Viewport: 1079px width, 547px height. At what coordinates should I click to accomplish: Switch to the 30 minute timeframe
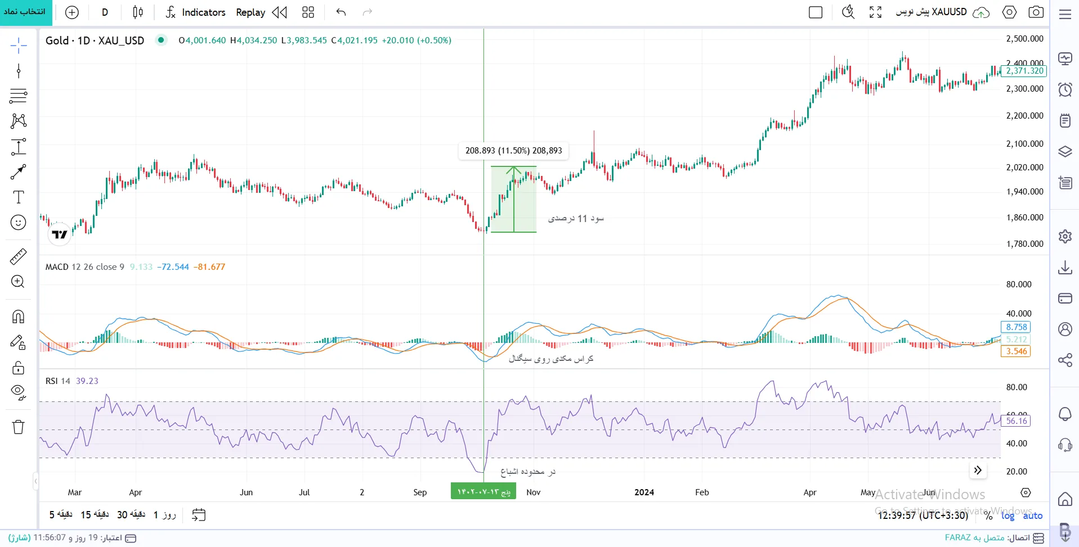131,515
